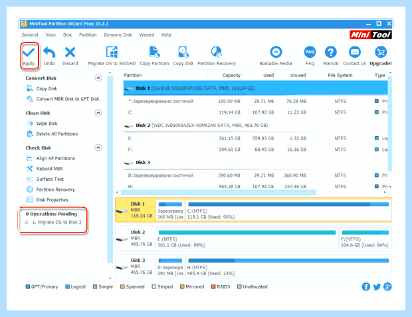Expand the Migrate OS to Disk 3 operation

27,223
